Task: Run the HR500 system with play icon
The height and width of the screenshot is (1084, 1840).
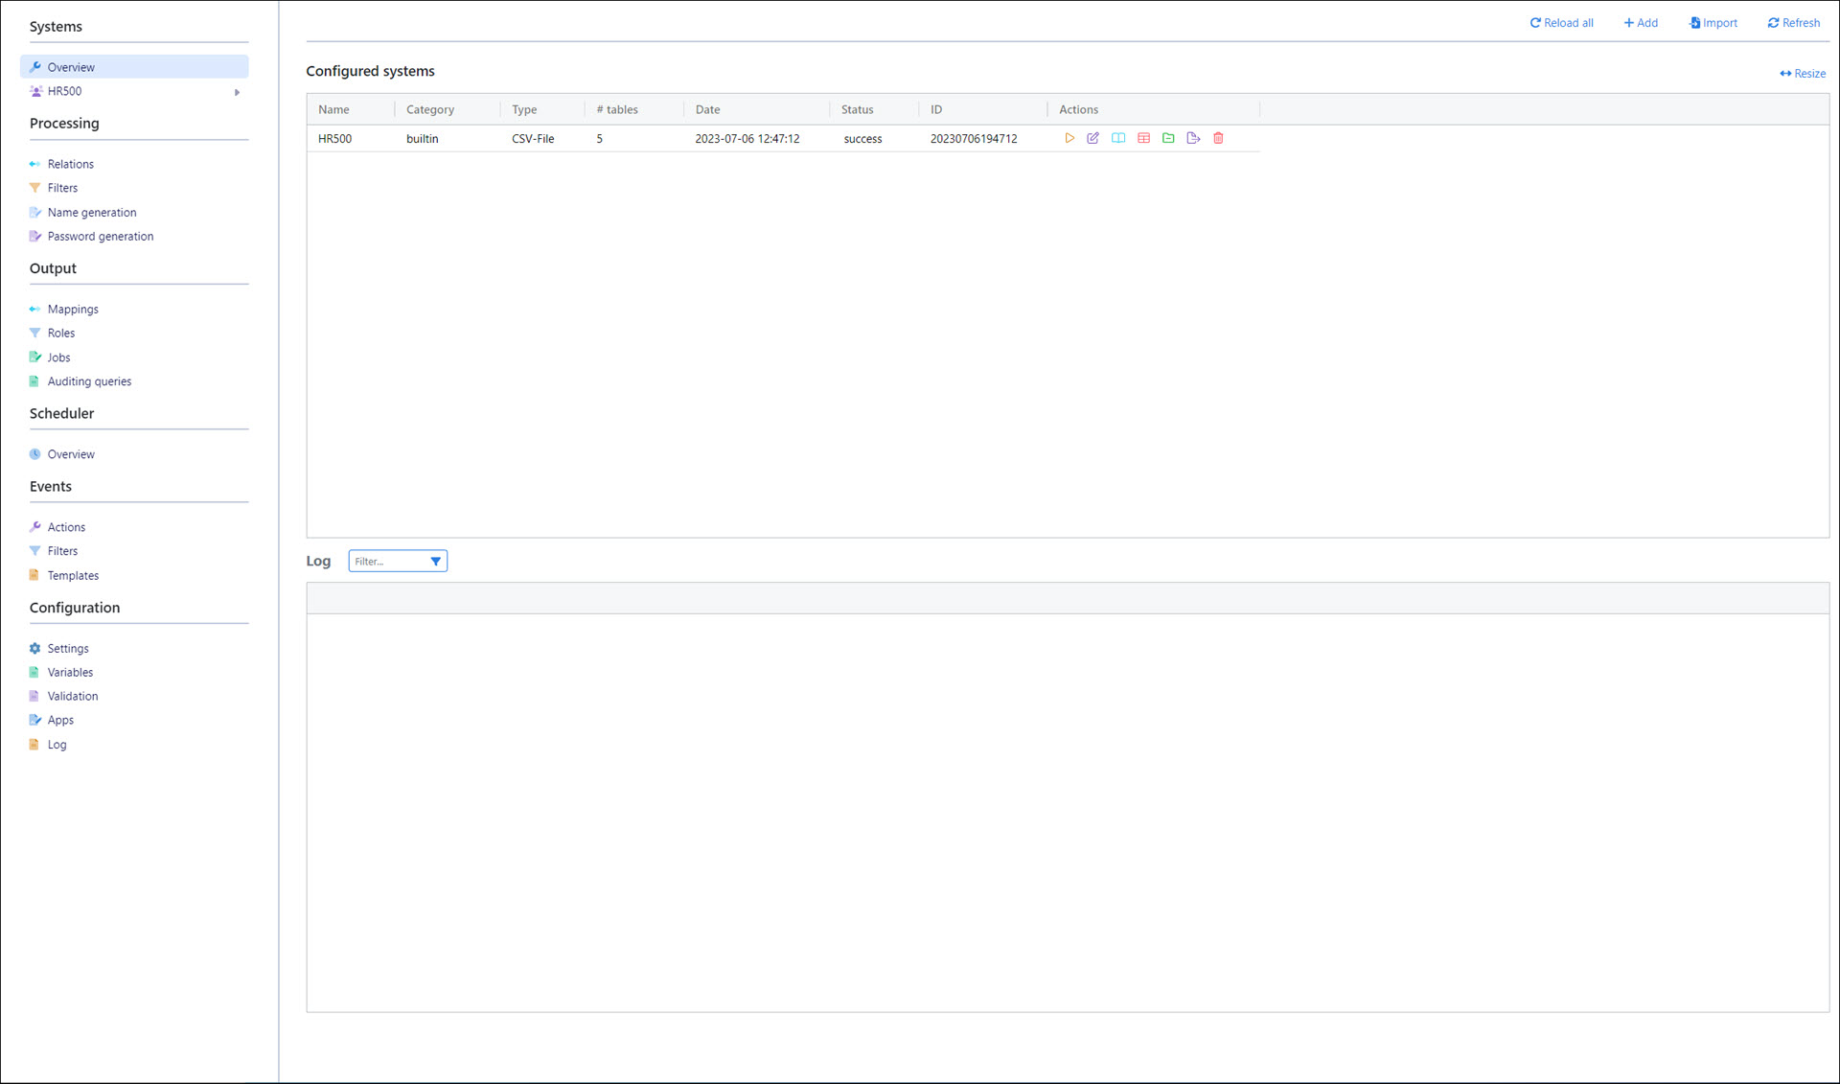Action: point(1069,138)
